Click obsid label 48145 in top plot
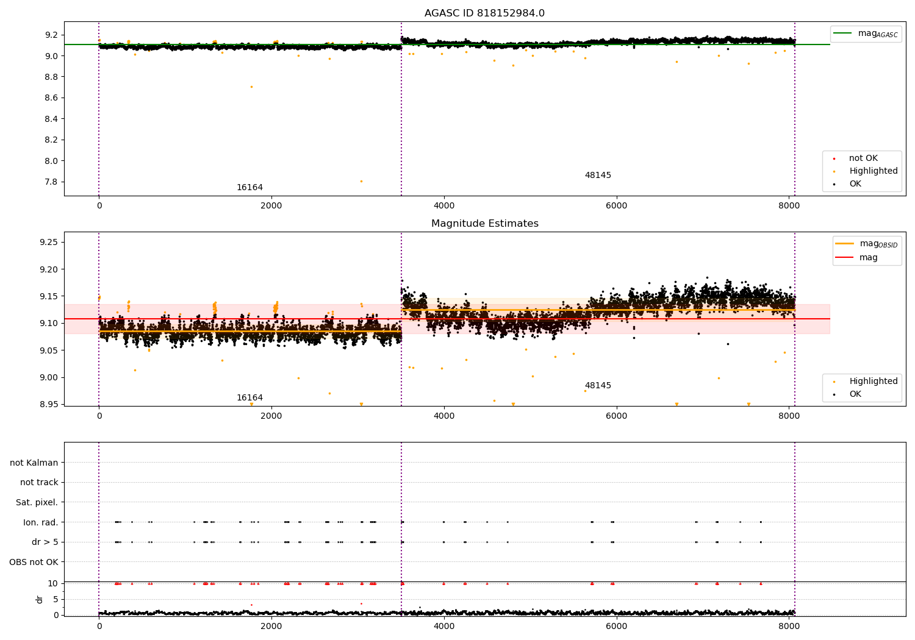 (598, 176)
